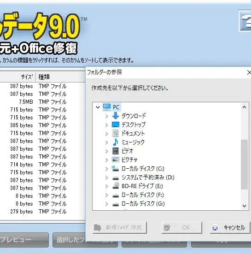Click the Local Disk (C:) drive icon
Image resolution: width=251 pixels, height=254 pixels.
tap(116, 169)
